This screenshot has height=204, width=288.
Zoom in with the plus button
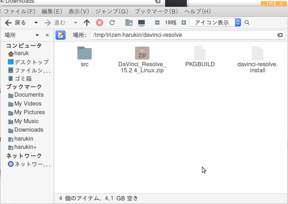tap(184, 23)
